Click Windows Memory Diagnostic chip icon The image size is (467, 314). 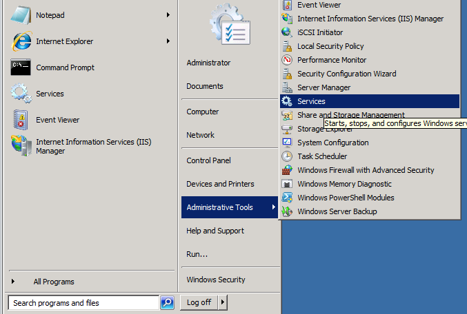[x=287, y=184]
